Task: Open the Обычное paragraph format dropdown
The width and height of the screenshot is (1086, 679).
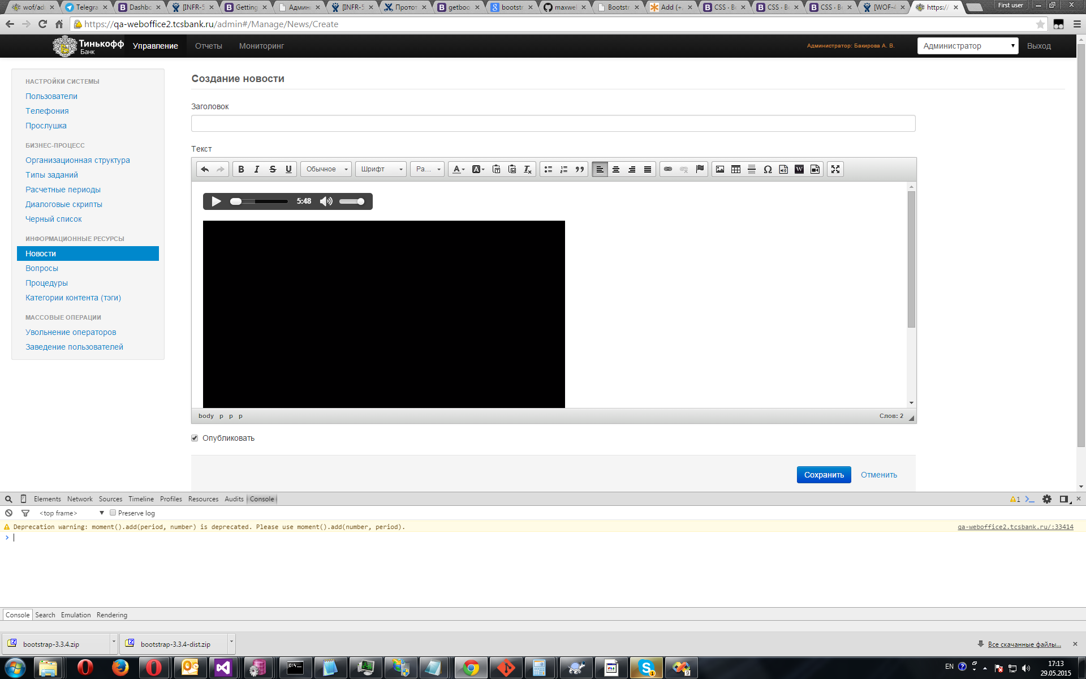Action: tap(326, 169)
